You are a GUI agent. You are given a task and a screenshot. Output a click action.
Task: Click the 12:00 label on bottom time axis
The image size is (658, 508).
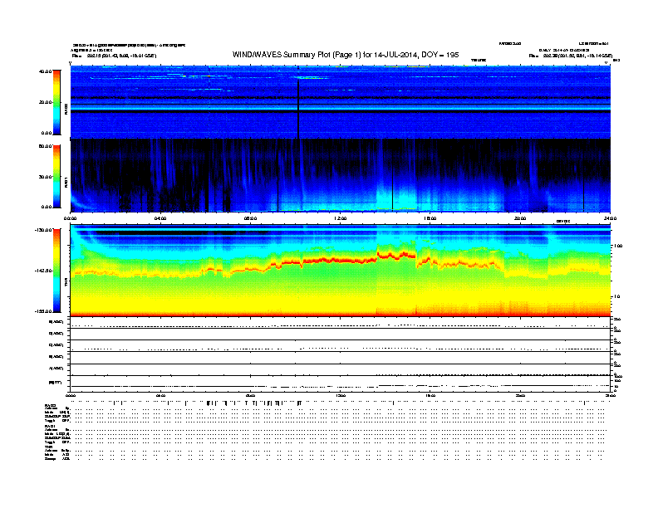341,395
